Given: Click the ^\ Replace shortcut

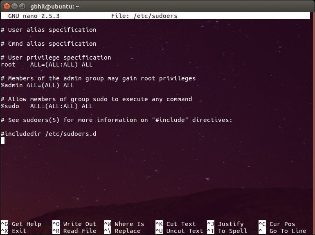Looking at the screenshot, I should 122,231.
